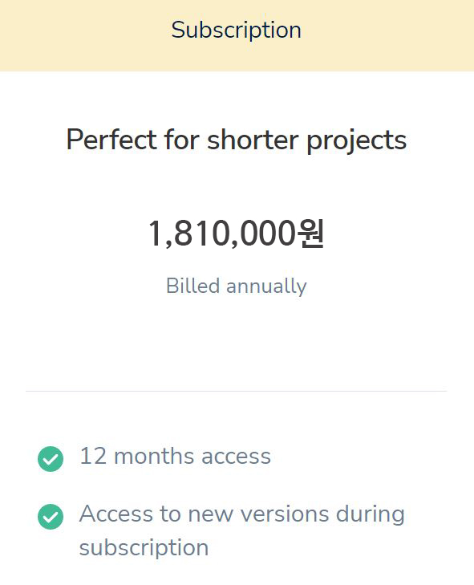This screenshot has height=585, width=474.
Task: Click the number 12 in months access
Action: point(93,457)
